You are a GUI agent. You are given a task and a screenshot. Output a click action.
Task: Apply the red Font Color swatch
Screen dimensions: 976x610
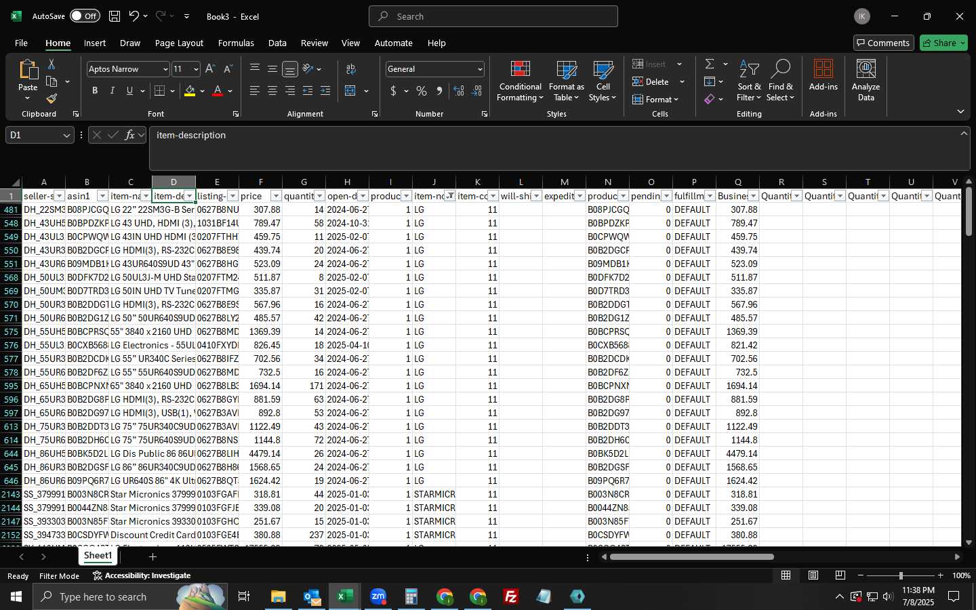tap(218, 91)
